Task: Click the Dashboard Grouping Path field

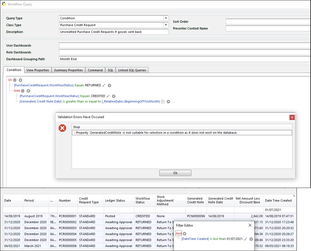Action: [x=185, y=59]
